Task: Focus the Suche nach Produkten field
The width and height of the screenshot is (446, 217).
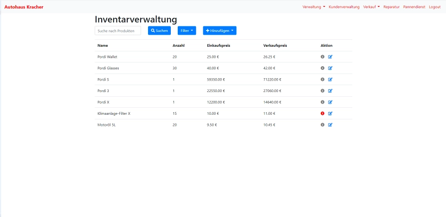Action: click(118, 31)
